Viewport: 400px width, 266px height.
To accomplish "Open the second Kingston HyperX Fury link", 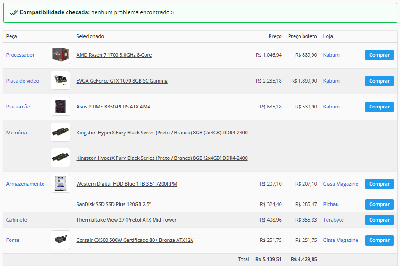I will pyautogui.click(x=162, y=158).
